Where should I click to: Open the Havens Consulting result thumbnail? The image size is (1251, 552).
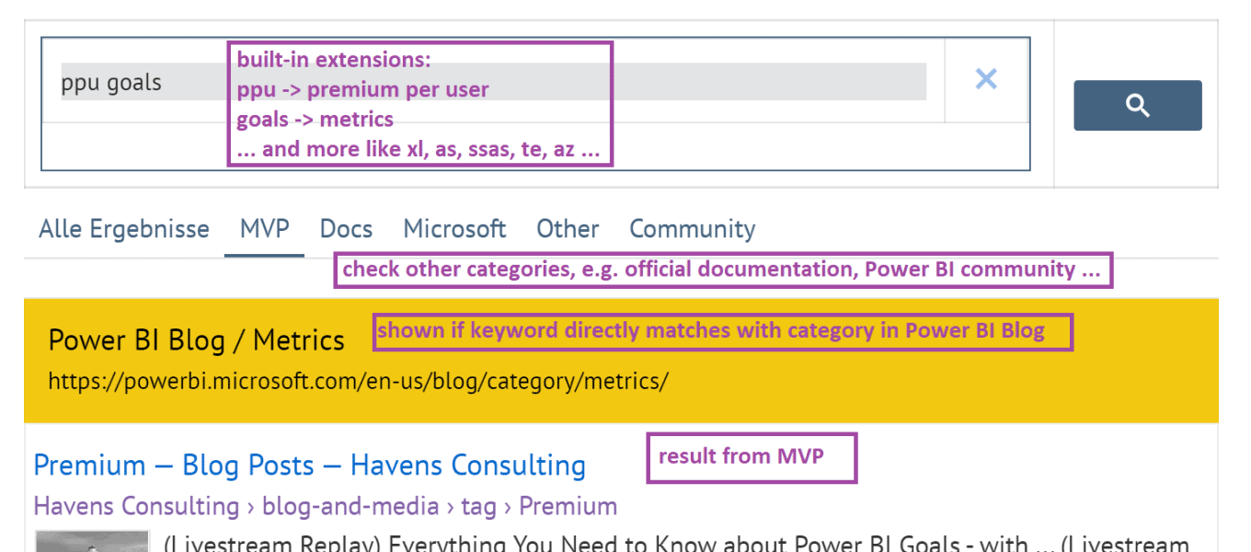click(91, 541)
